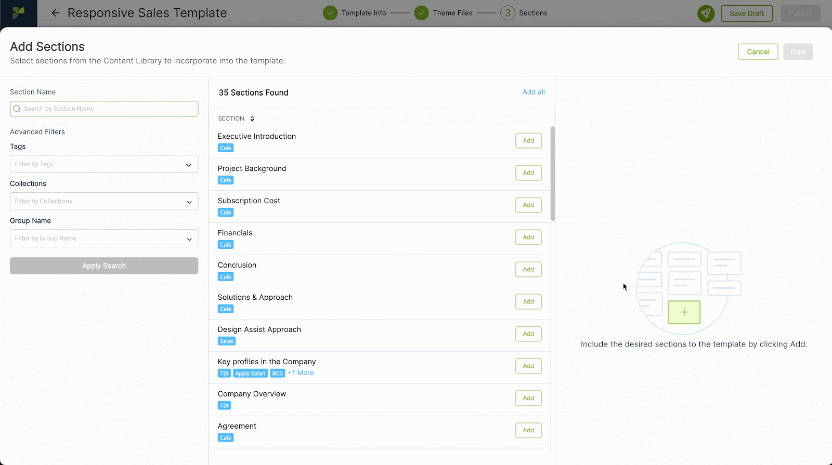
Task: Click the green plus tile in illustration
Action: [x=684, y=312]
